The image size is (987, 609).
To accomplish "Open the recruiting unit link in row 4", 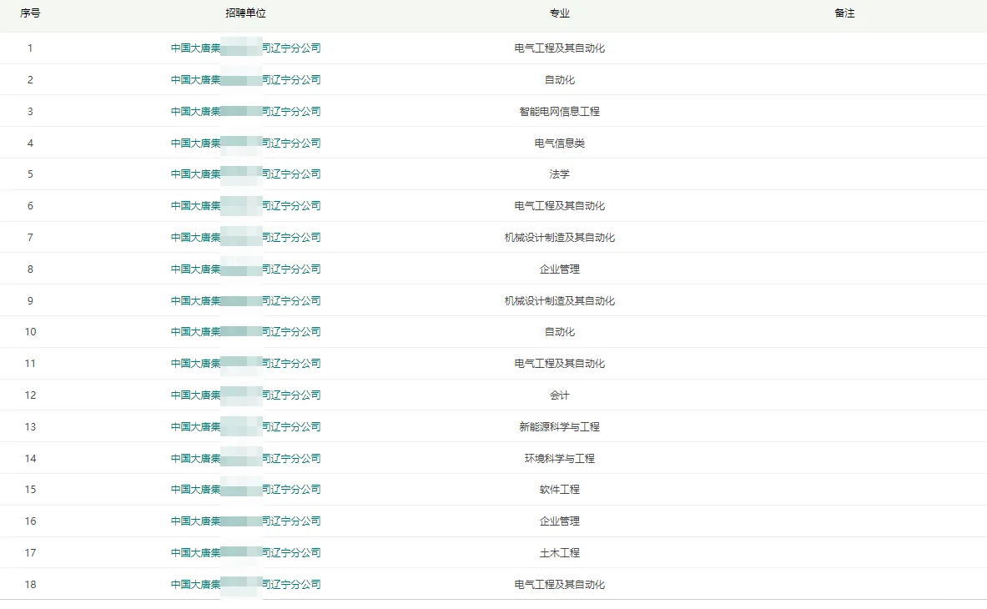I will (x=245, y=143).
